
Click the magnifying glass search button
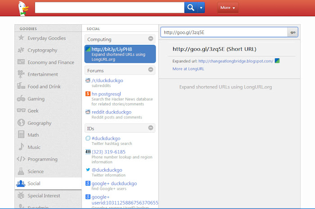(x=191, y=8)
